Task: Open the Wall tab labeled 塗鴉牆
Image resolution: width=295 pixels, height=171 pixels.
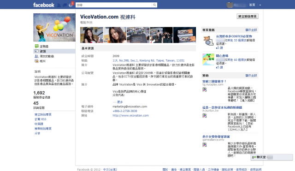Action: click(44, 46)
